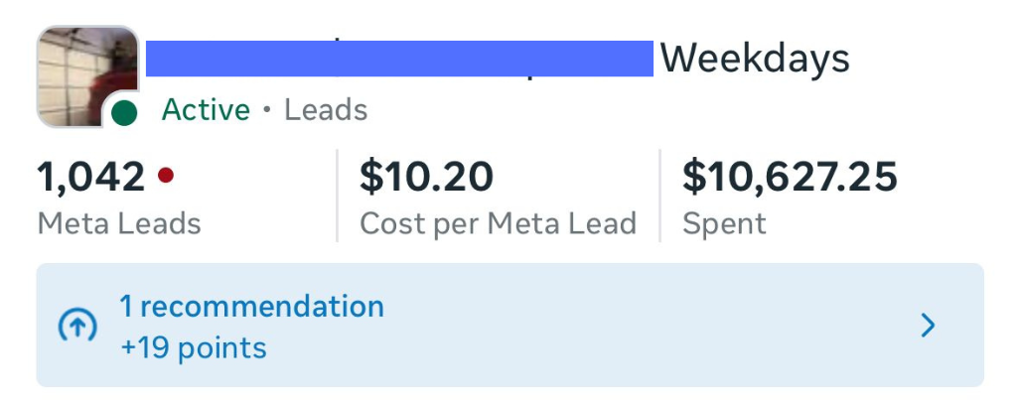Viewport: 1017px width, 404px height.
Task: Click the divider between leads and cost
Action: (x=338, y=196)
